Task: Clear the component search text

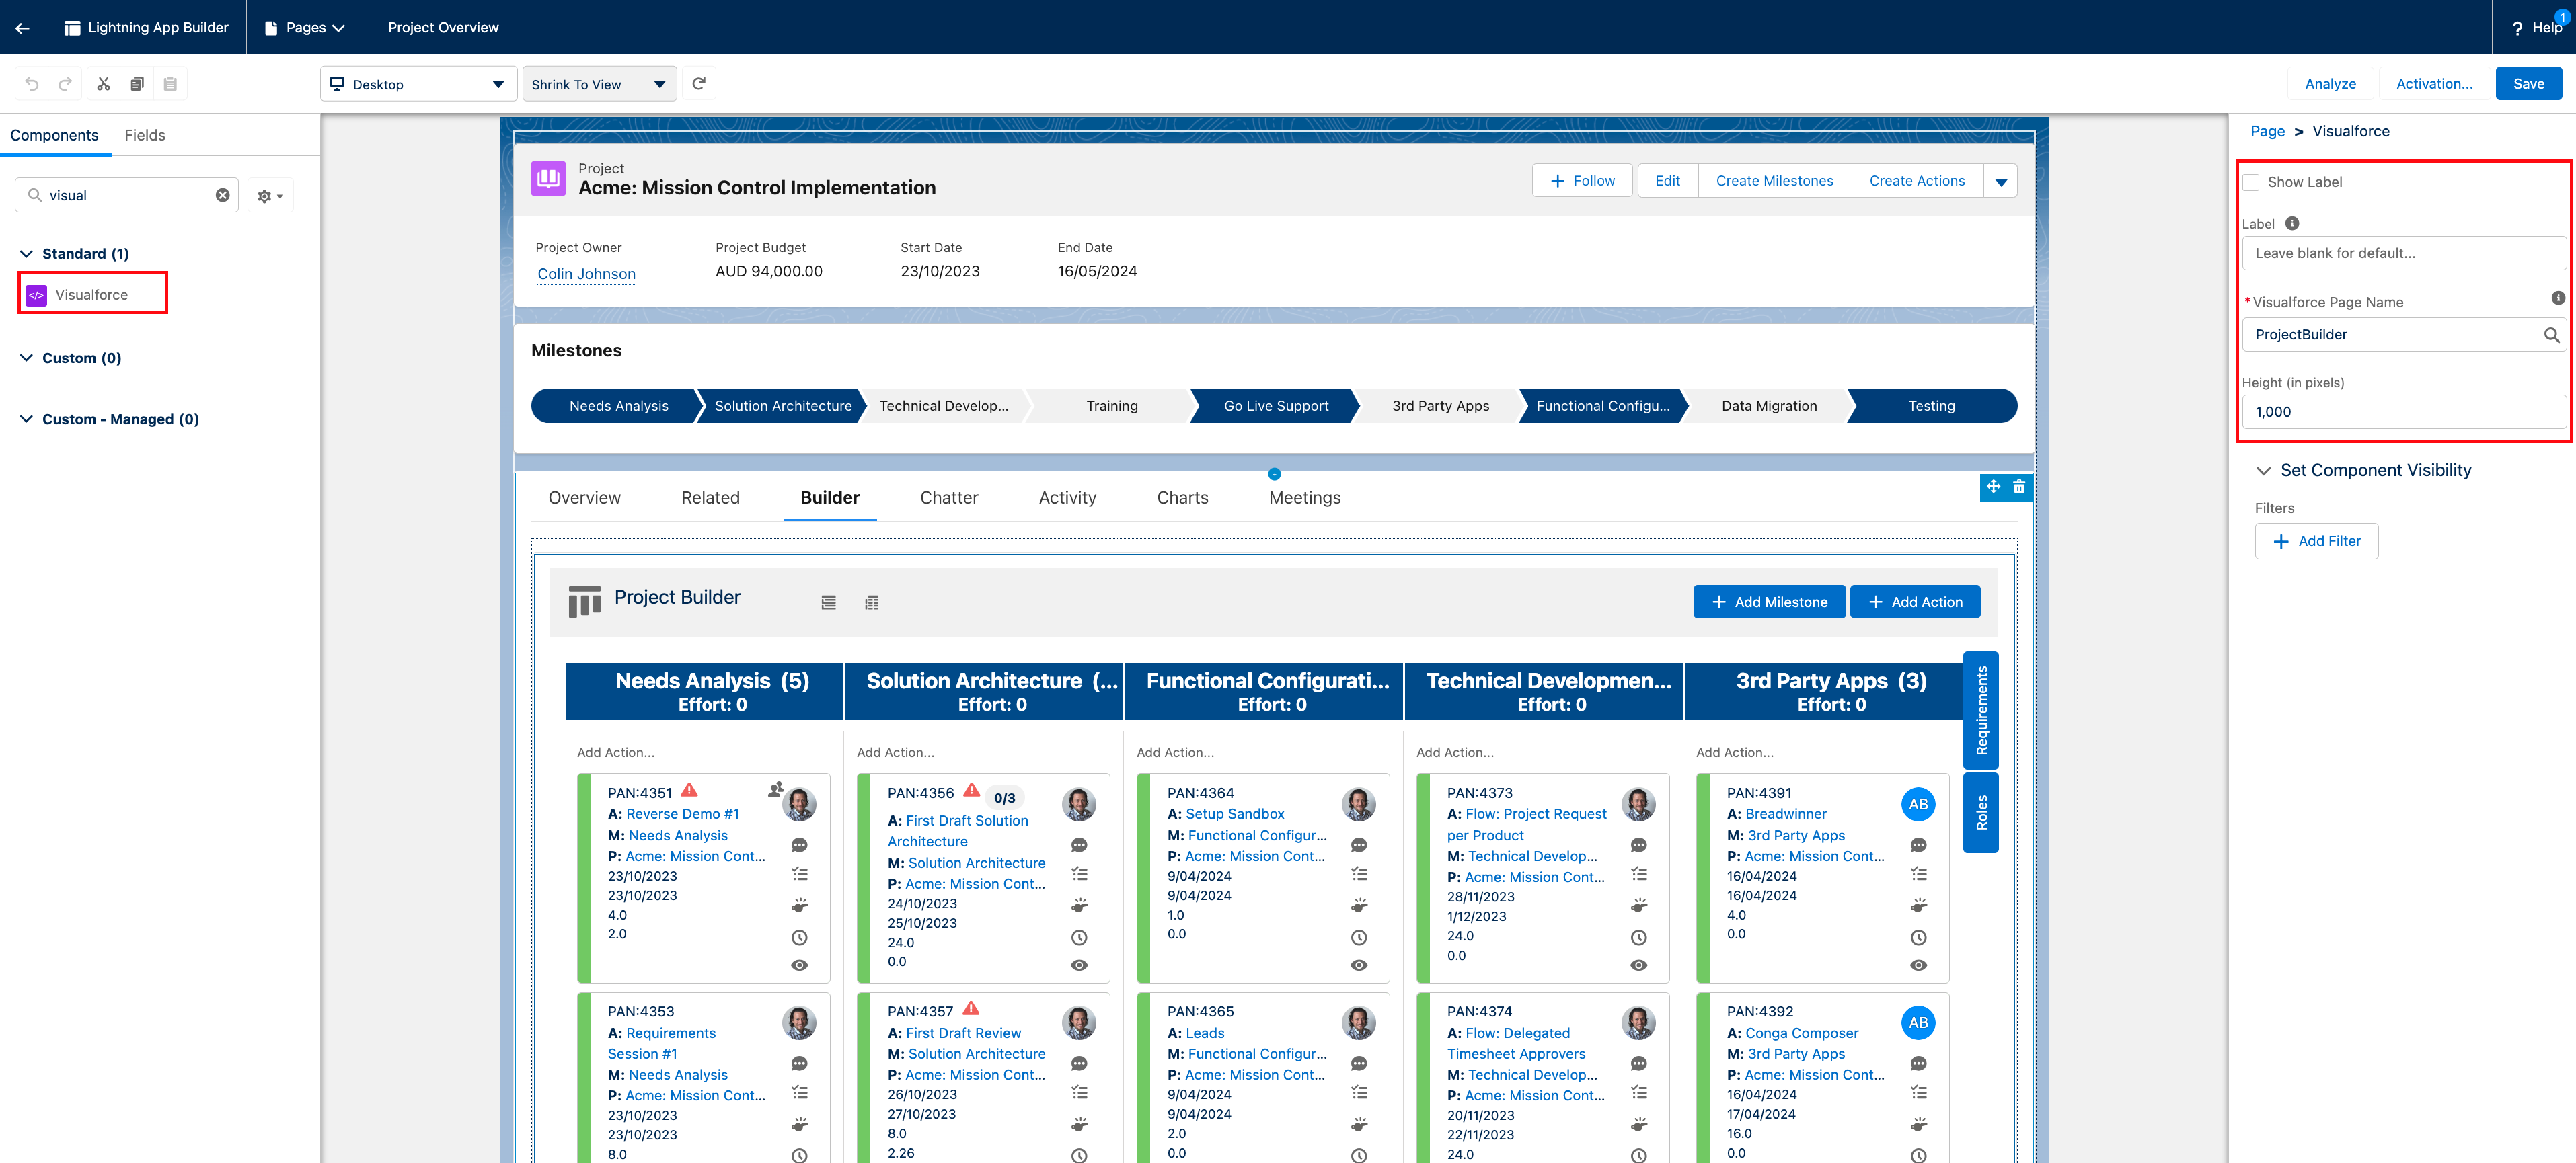Action: 223,195
